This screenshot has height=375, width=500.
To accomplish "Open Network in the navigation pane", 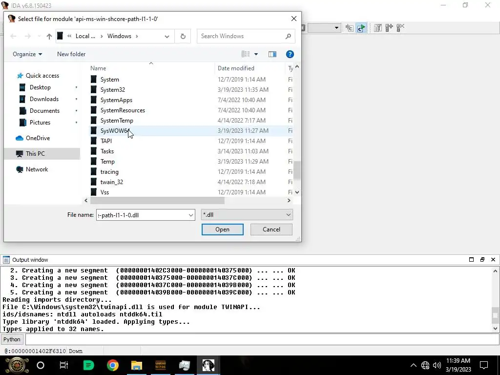I will pos(37,169).
